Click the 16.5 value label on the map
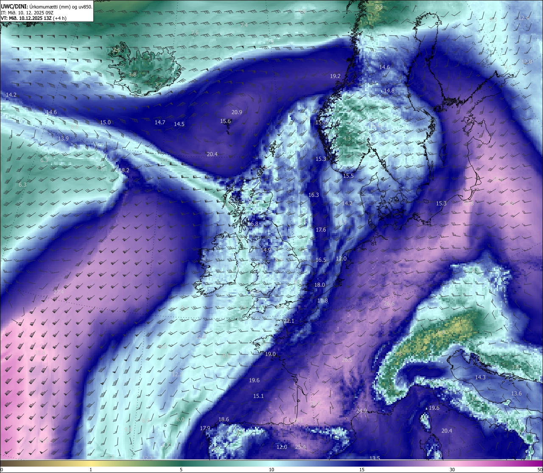Image resolution: width=543 pixels, height=473 pixels. (321, 260)
